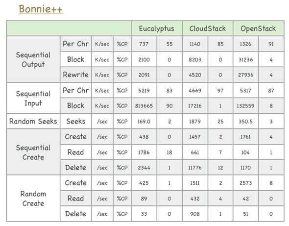The image size is (289, 226).
Task: Click CloudStack sequential delete value 11776
Action: [x=195, y=168]
